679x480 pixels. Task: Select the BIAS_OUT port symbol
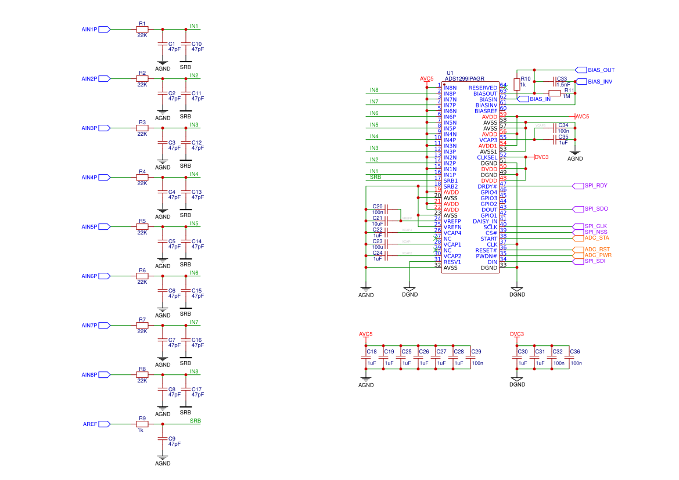tap(581, 70)
